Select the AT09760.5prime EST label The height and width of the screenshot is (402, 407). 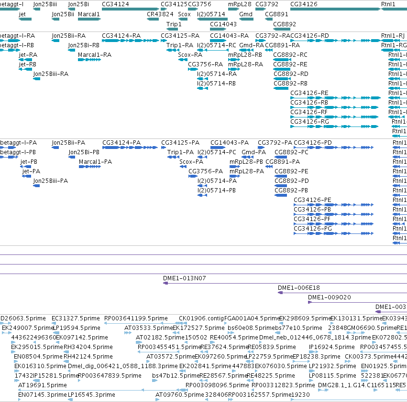[180, 395]
